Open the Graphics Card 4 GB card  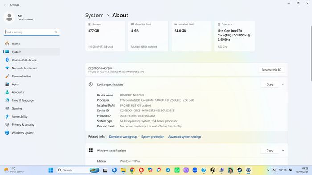(x=148, y=36)
